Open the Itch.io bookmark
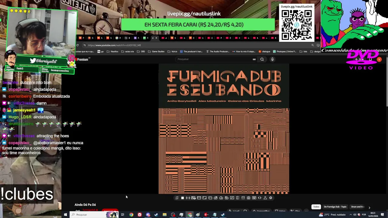The width and height of the screenshot is (388, 218). click(x=172, y=51)
